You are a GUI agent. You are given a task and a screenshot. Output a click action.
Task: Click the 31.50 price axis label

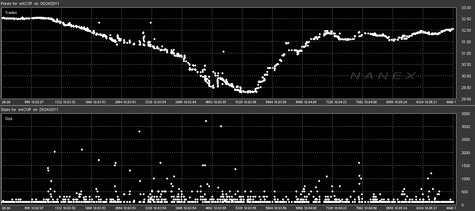point(466,42)
